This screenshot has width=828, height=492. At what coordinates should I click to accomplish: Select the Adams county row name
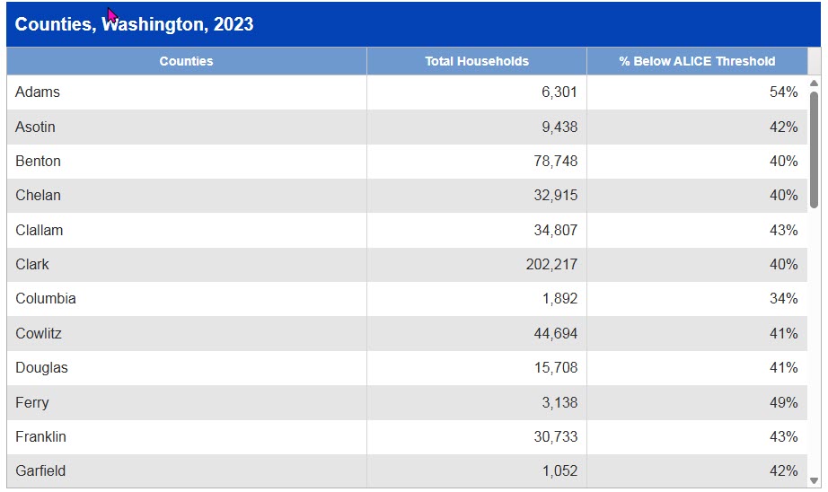38,92
